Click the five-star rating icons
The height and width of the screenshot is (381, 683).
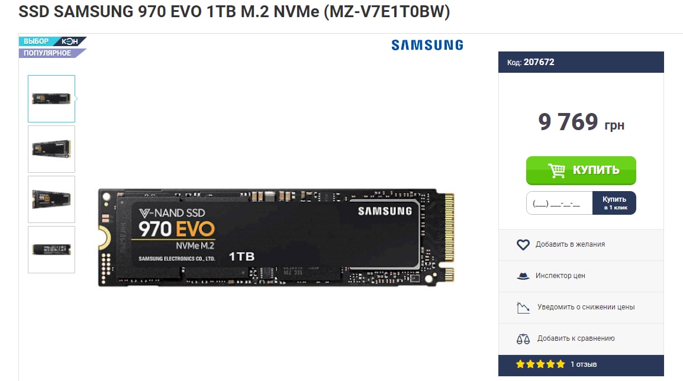[540, 364]
